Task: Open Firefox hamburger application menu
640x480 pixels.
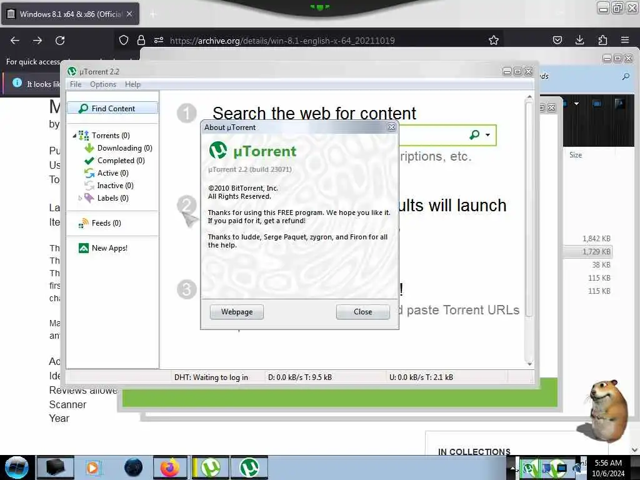Action: [x=625, y=40]
